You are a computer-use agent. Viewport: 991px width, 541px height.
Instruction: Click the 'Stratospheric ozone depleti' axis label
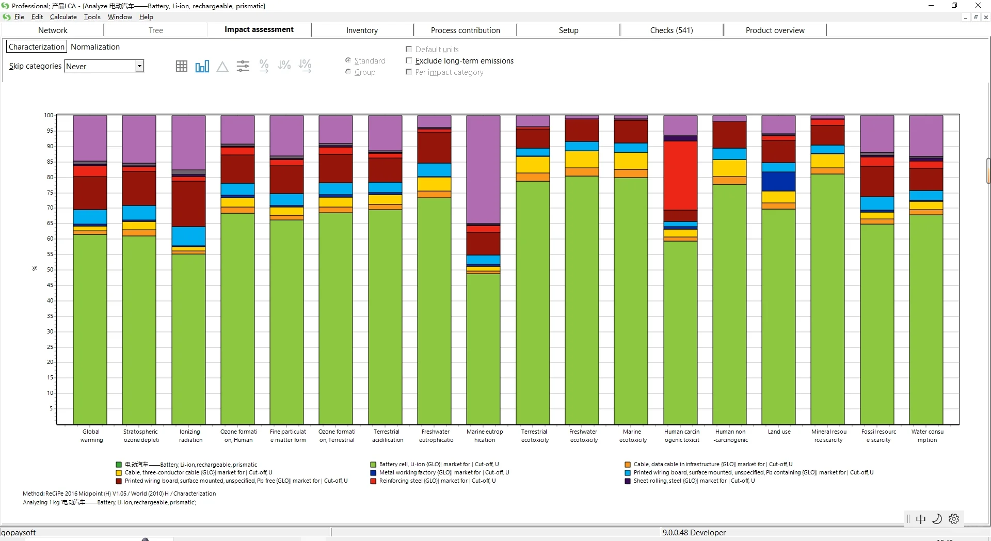tap(141, 436)
